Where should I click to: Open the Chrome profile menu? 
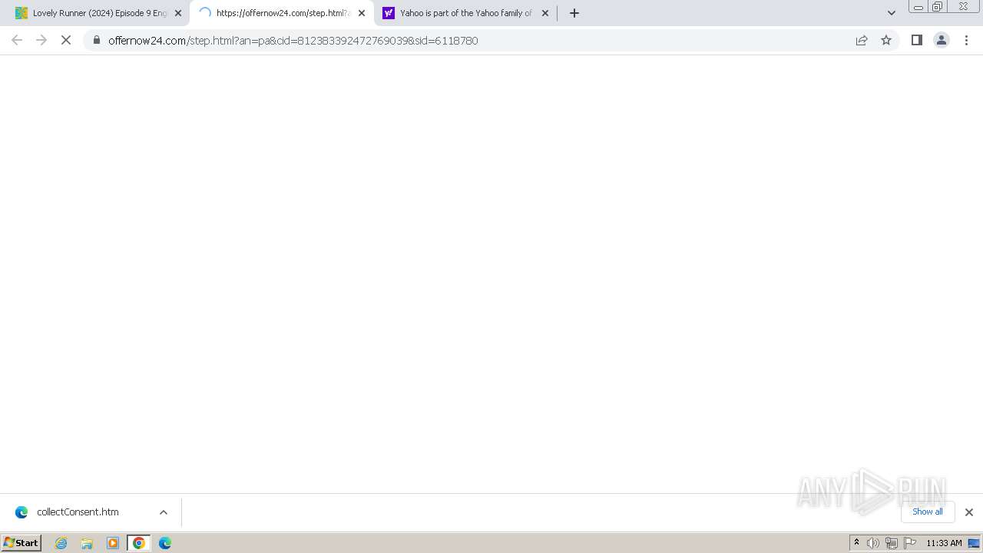tap(941, 40)
